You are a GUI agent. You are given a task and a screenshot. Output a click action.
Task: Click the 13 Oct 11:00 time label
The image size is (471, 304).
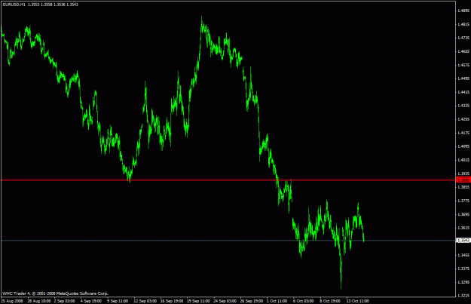coord(358,301)
